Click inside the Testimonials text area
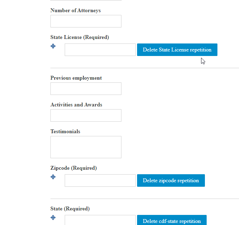The height and width of the screenshot is (225, 239). (x=86, y=147)
